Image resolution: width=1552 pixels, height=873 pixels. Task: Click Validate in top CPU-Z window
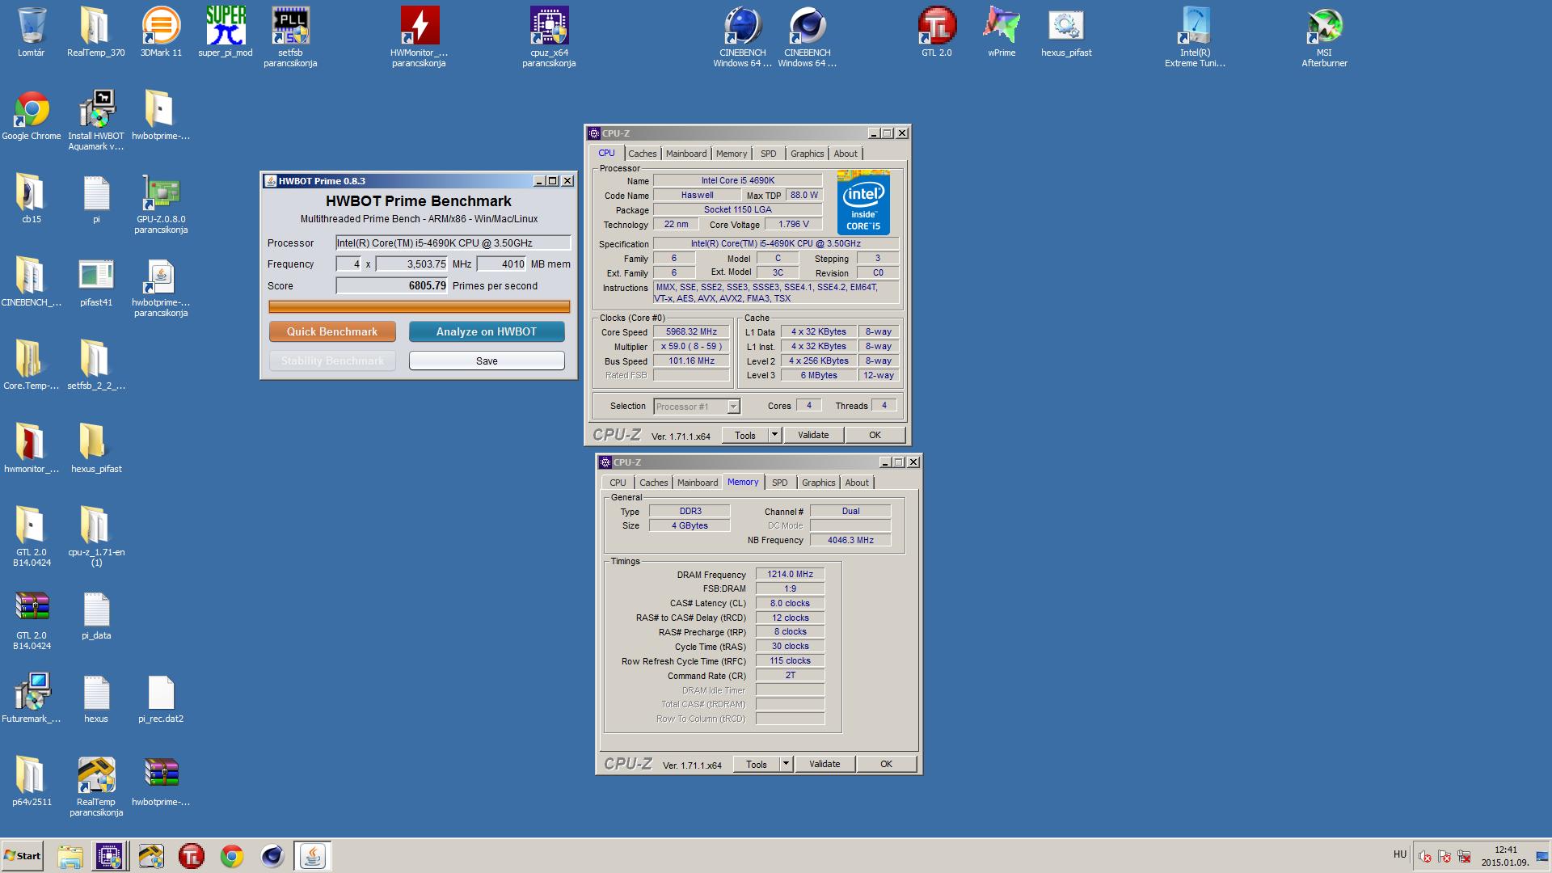(813, 435)
